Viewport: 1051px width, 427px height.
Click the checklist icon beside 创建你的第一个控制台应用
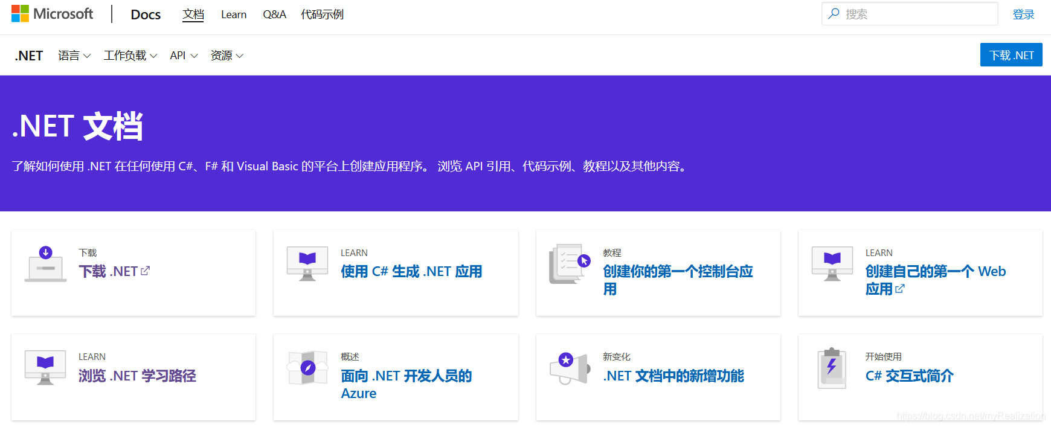570,264
